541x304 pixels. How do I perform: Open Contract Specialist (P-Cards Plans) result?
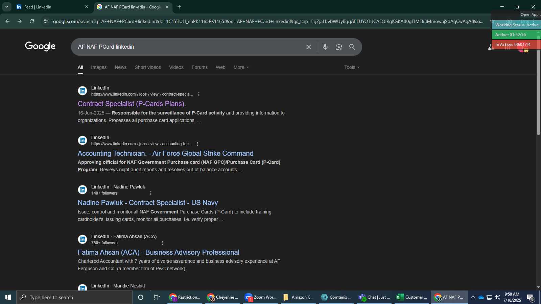132,104
